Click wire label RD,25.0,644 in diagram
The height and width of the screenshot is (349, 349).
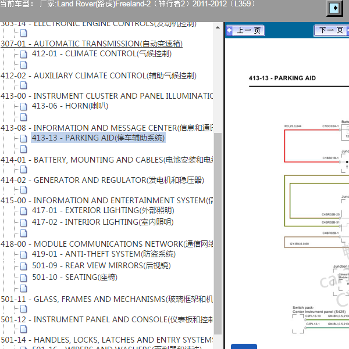pos(293,126)
